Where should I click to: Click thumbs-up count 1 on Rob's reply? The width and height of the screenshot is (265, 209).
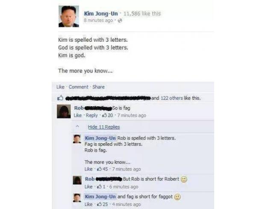pyautogui.click(x=101, y=187)
